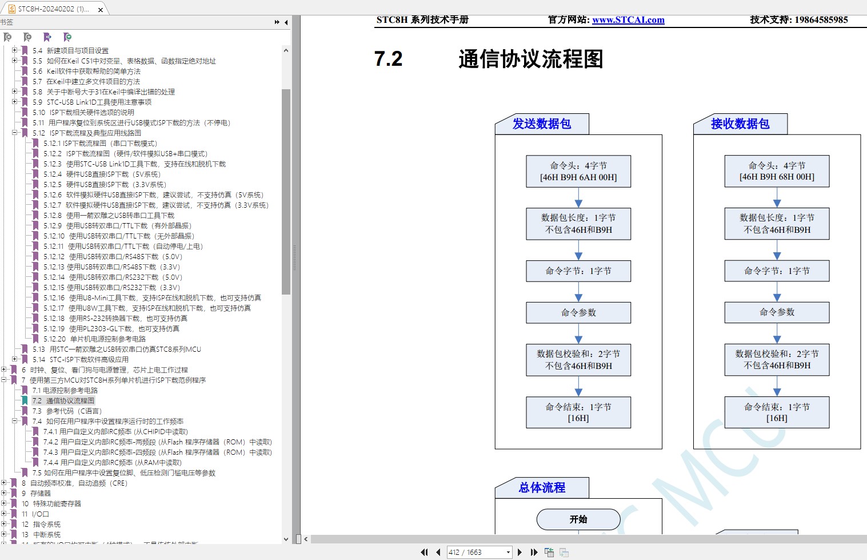Open bookmark 7.4.4 从RAM中读取
867x560 pixels.
pyautogui.click(x=113, y=463)
